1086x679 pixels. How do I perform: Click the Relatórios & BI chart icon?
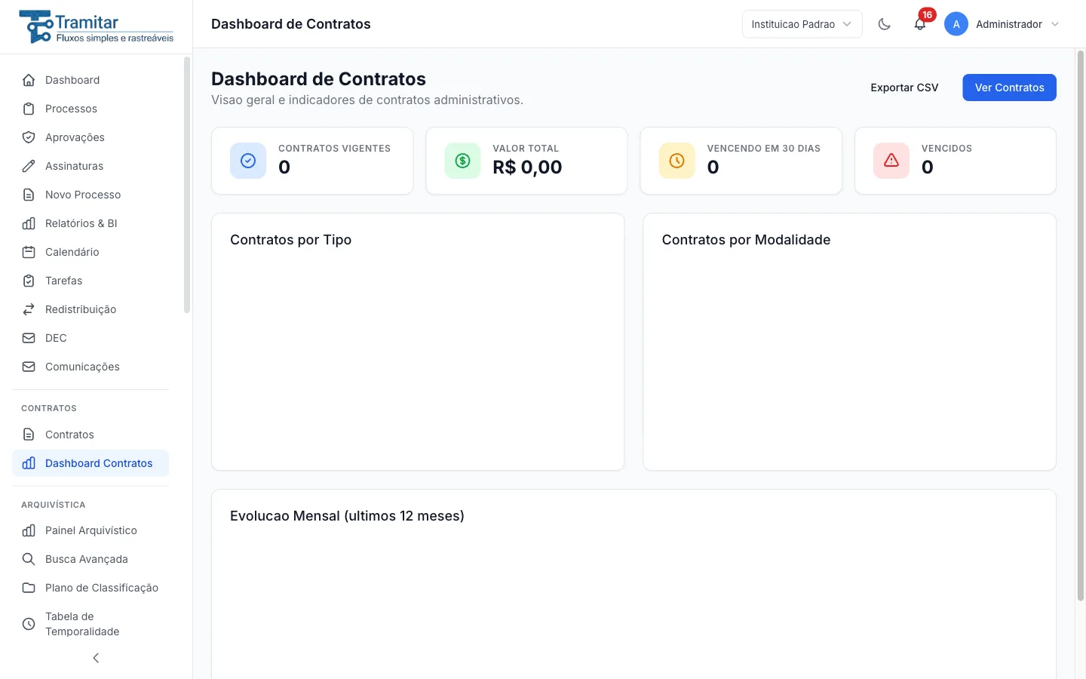click(29, 223)
